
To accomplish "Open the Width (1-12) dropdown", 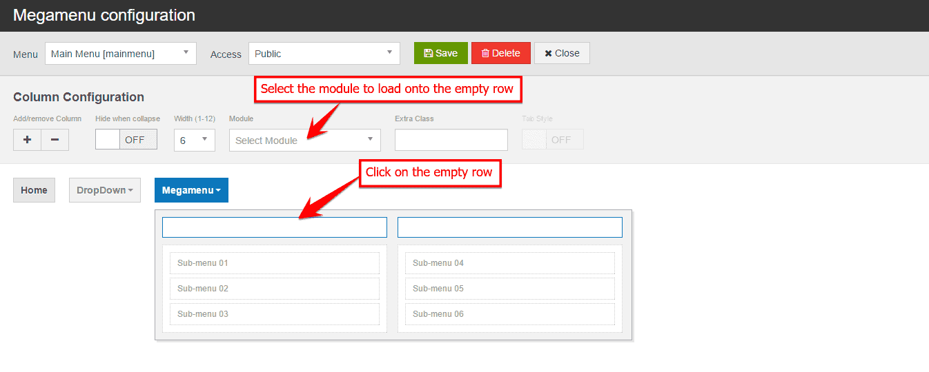I will (194, 140).
